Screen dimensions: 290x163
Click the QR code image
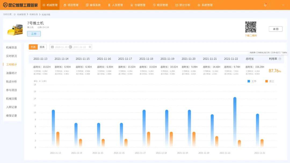[251, 27]
